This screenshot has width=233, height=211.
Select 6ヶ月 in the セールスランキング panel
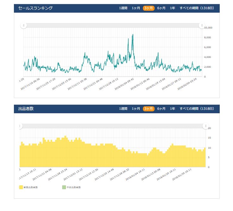pyautogui.click(x=161, y=8)
